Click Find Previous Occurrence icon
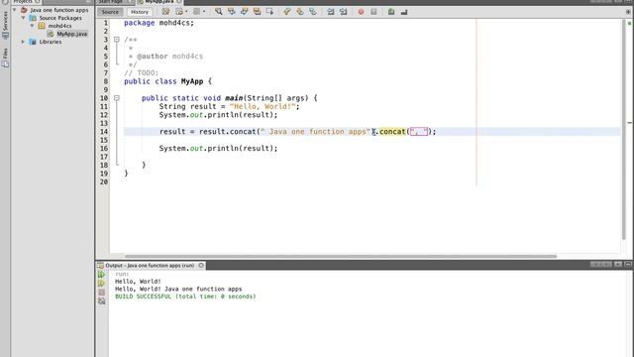 coord(231,12)
